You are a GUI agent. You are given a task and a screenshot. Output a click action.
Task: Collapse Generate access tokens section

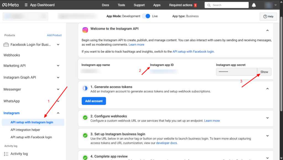click(268, 89)
